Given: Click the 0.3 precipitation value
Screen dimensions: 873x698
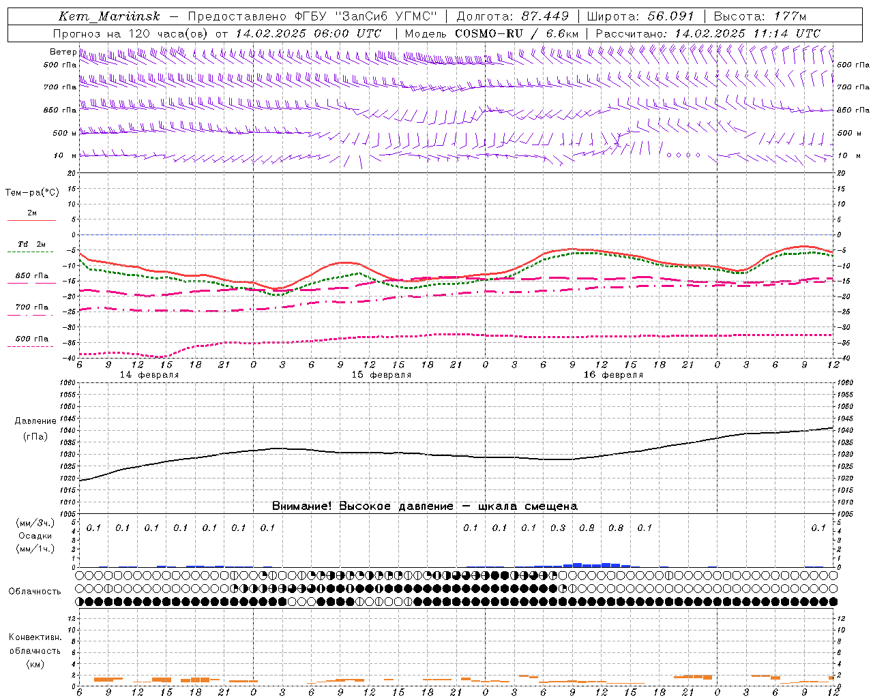Looking at the screenshot, I should point(558,528).
